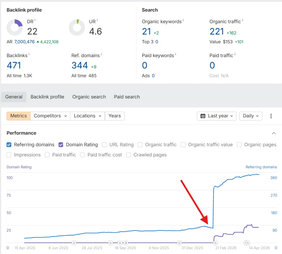Select the Years view button

click(x=115, y=116)
